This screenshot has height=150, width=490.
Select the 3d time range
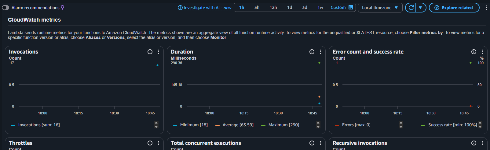click(x=305, y=7)
